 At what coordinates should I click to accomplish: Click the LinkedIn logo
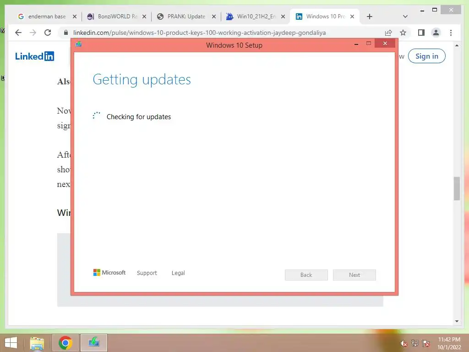click(x=35, y=56)
